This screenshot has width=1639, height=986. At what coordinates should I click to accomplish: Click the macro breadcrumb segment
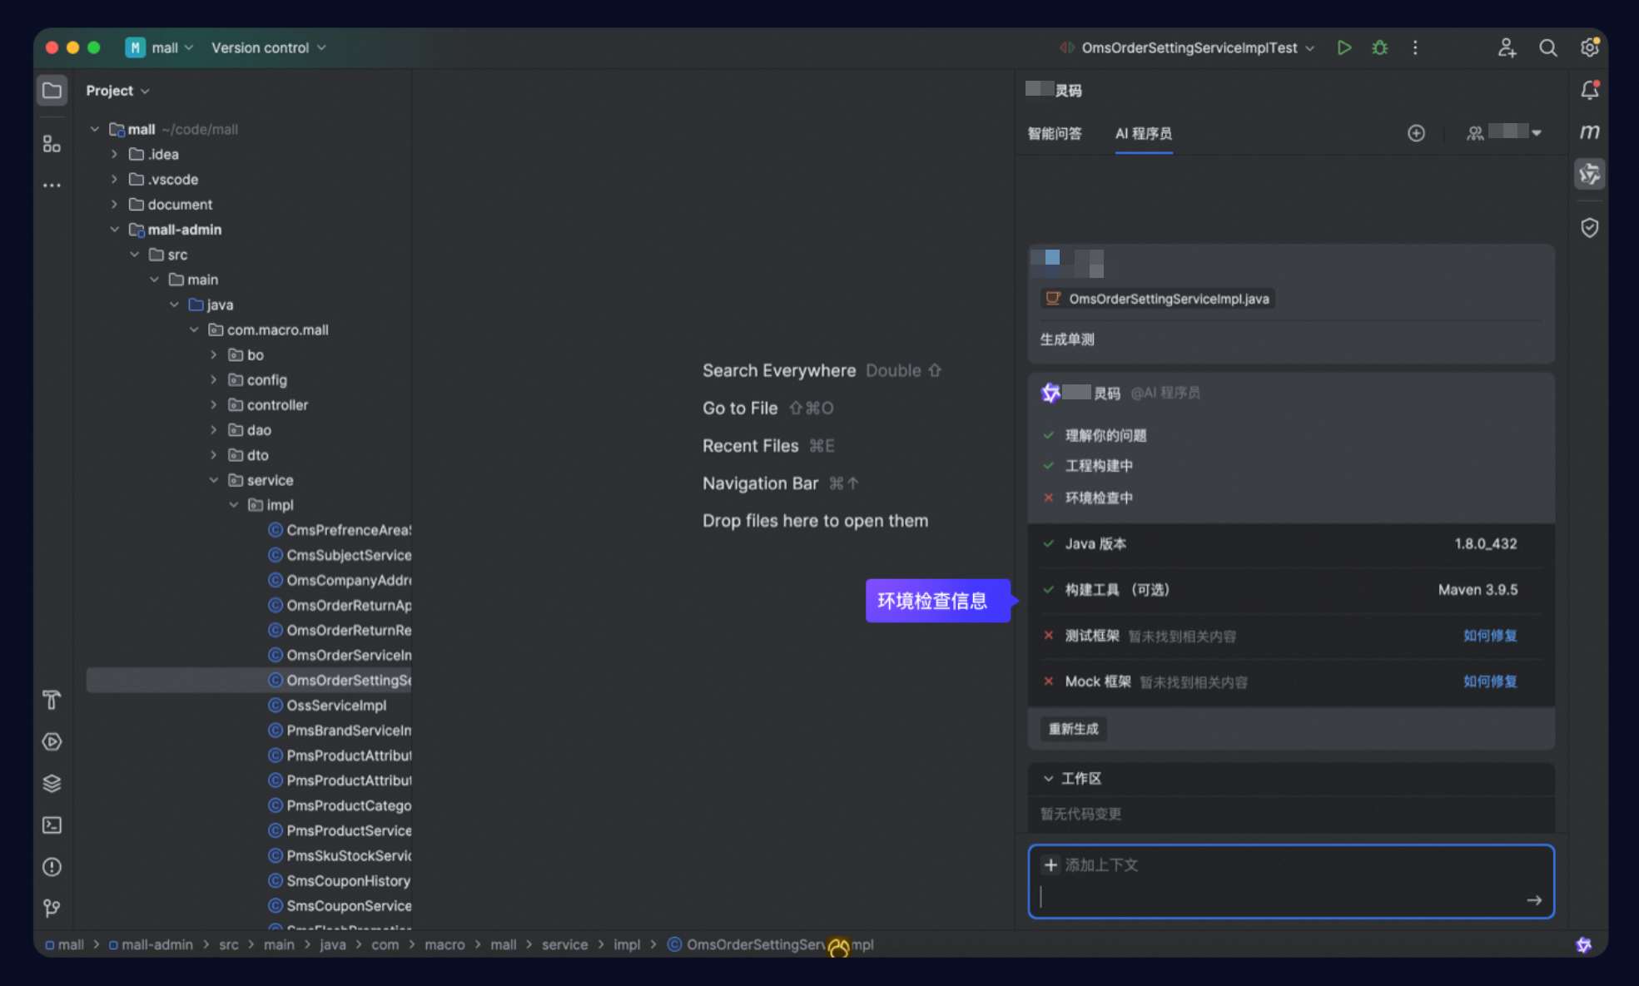445,944
